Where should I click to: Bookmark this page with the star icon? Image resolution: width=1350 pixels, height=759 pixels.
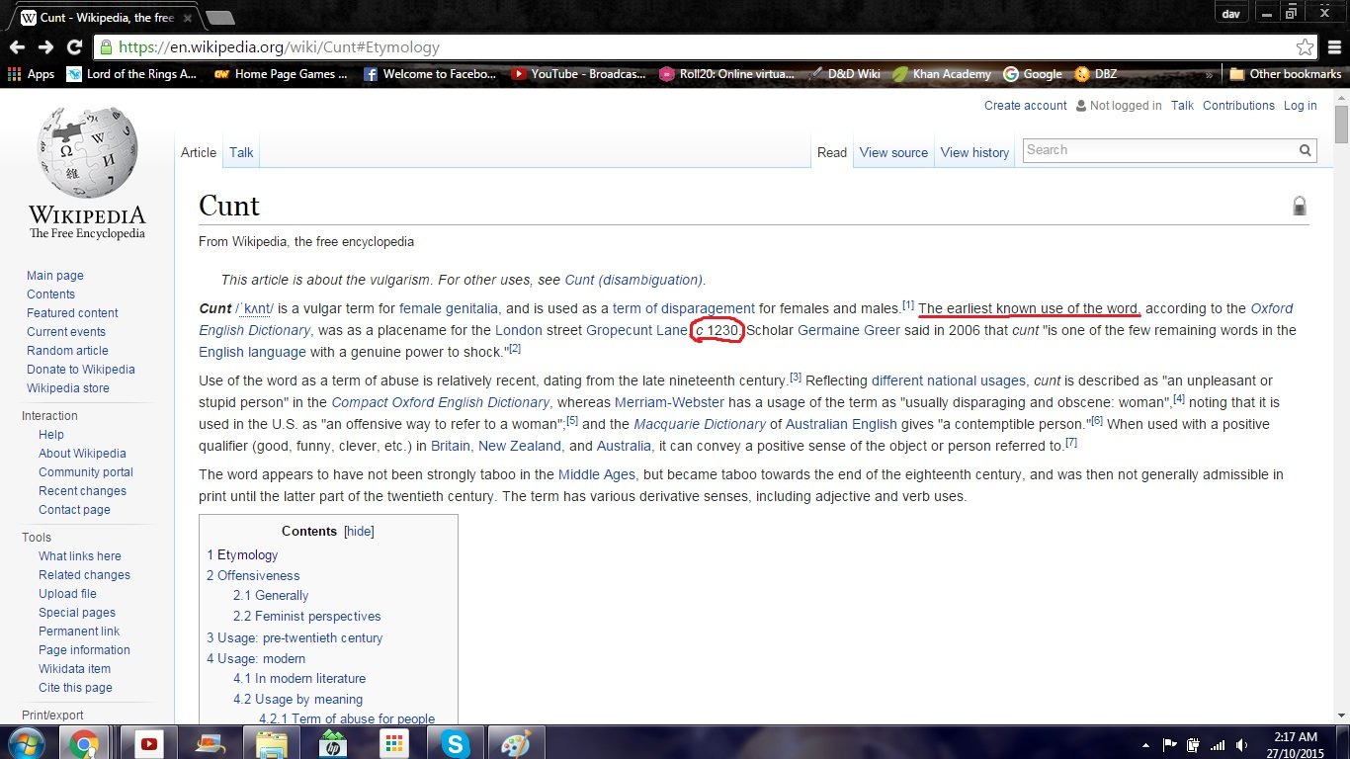[1305, 47]
